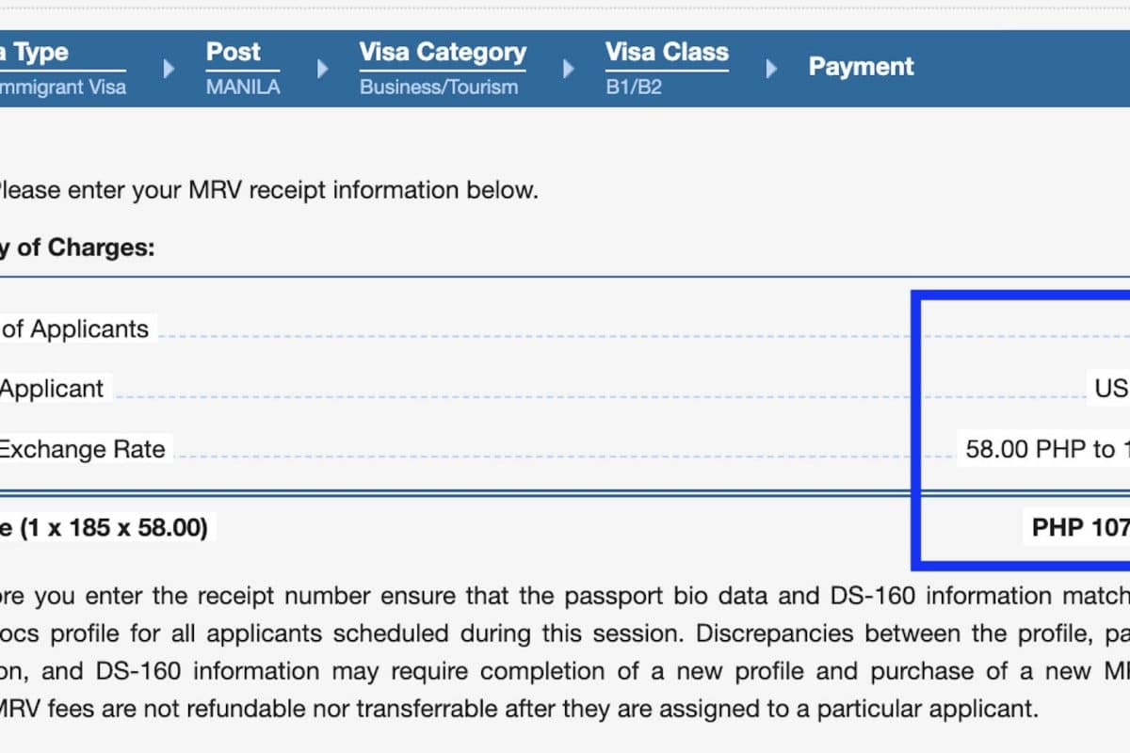Open the Post step heading

coord(234,53)
